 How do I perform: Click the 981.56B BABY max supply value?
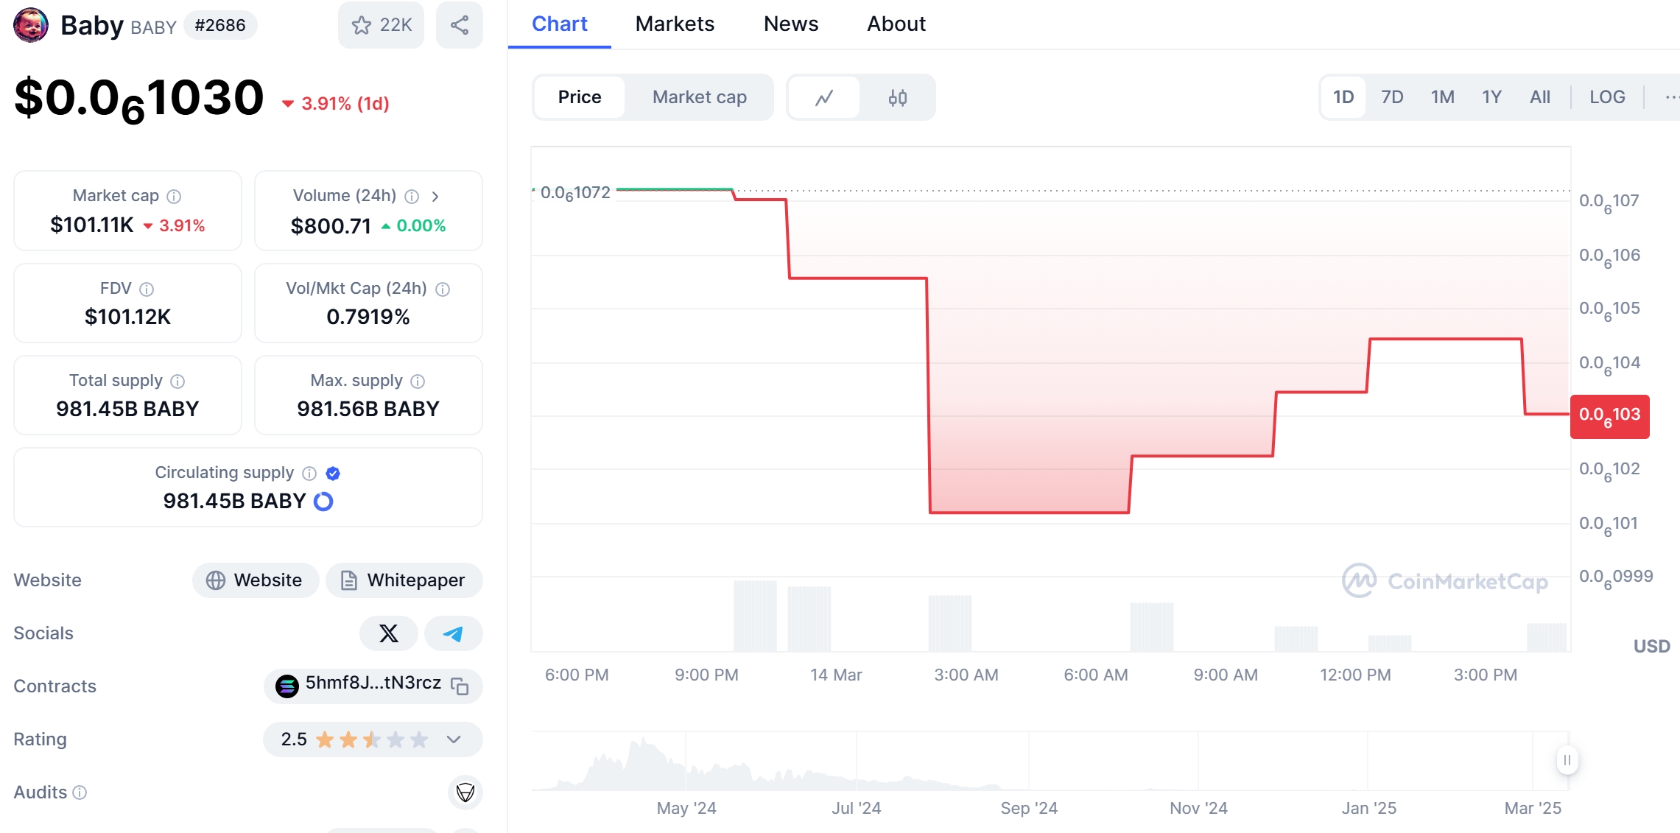pos(368,410)
